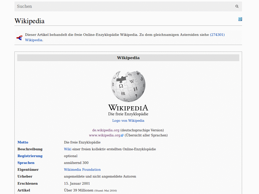Screen dimensions: 259x194
Task: Click the (Stand: Mai 2016) note
Action: tap(105, 190)
